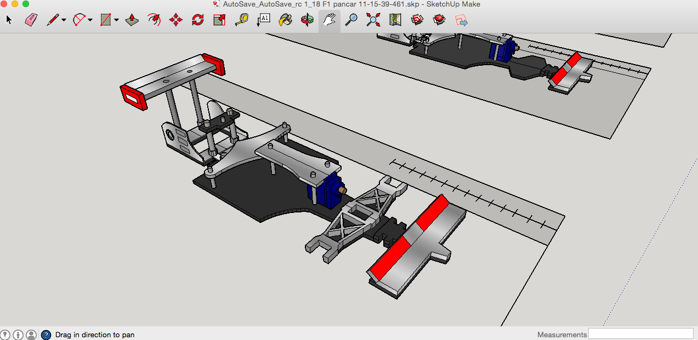Click the Tape Measure tool
Viewport: 698px width, 340px height.
[x=242, y=20]
